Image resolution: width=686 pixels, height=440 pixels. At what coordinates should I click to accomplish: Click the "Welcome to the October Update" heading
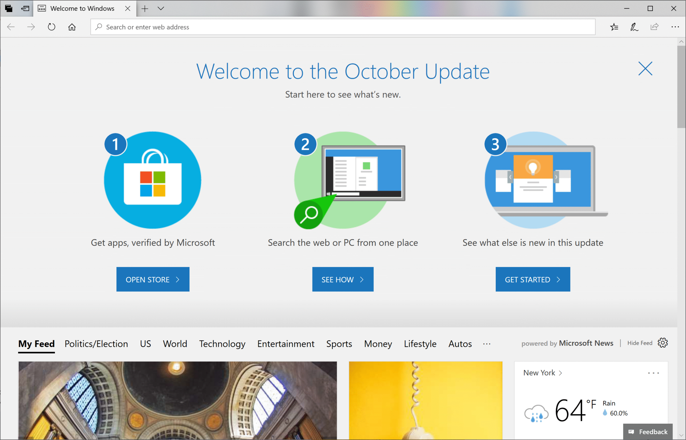343,71
